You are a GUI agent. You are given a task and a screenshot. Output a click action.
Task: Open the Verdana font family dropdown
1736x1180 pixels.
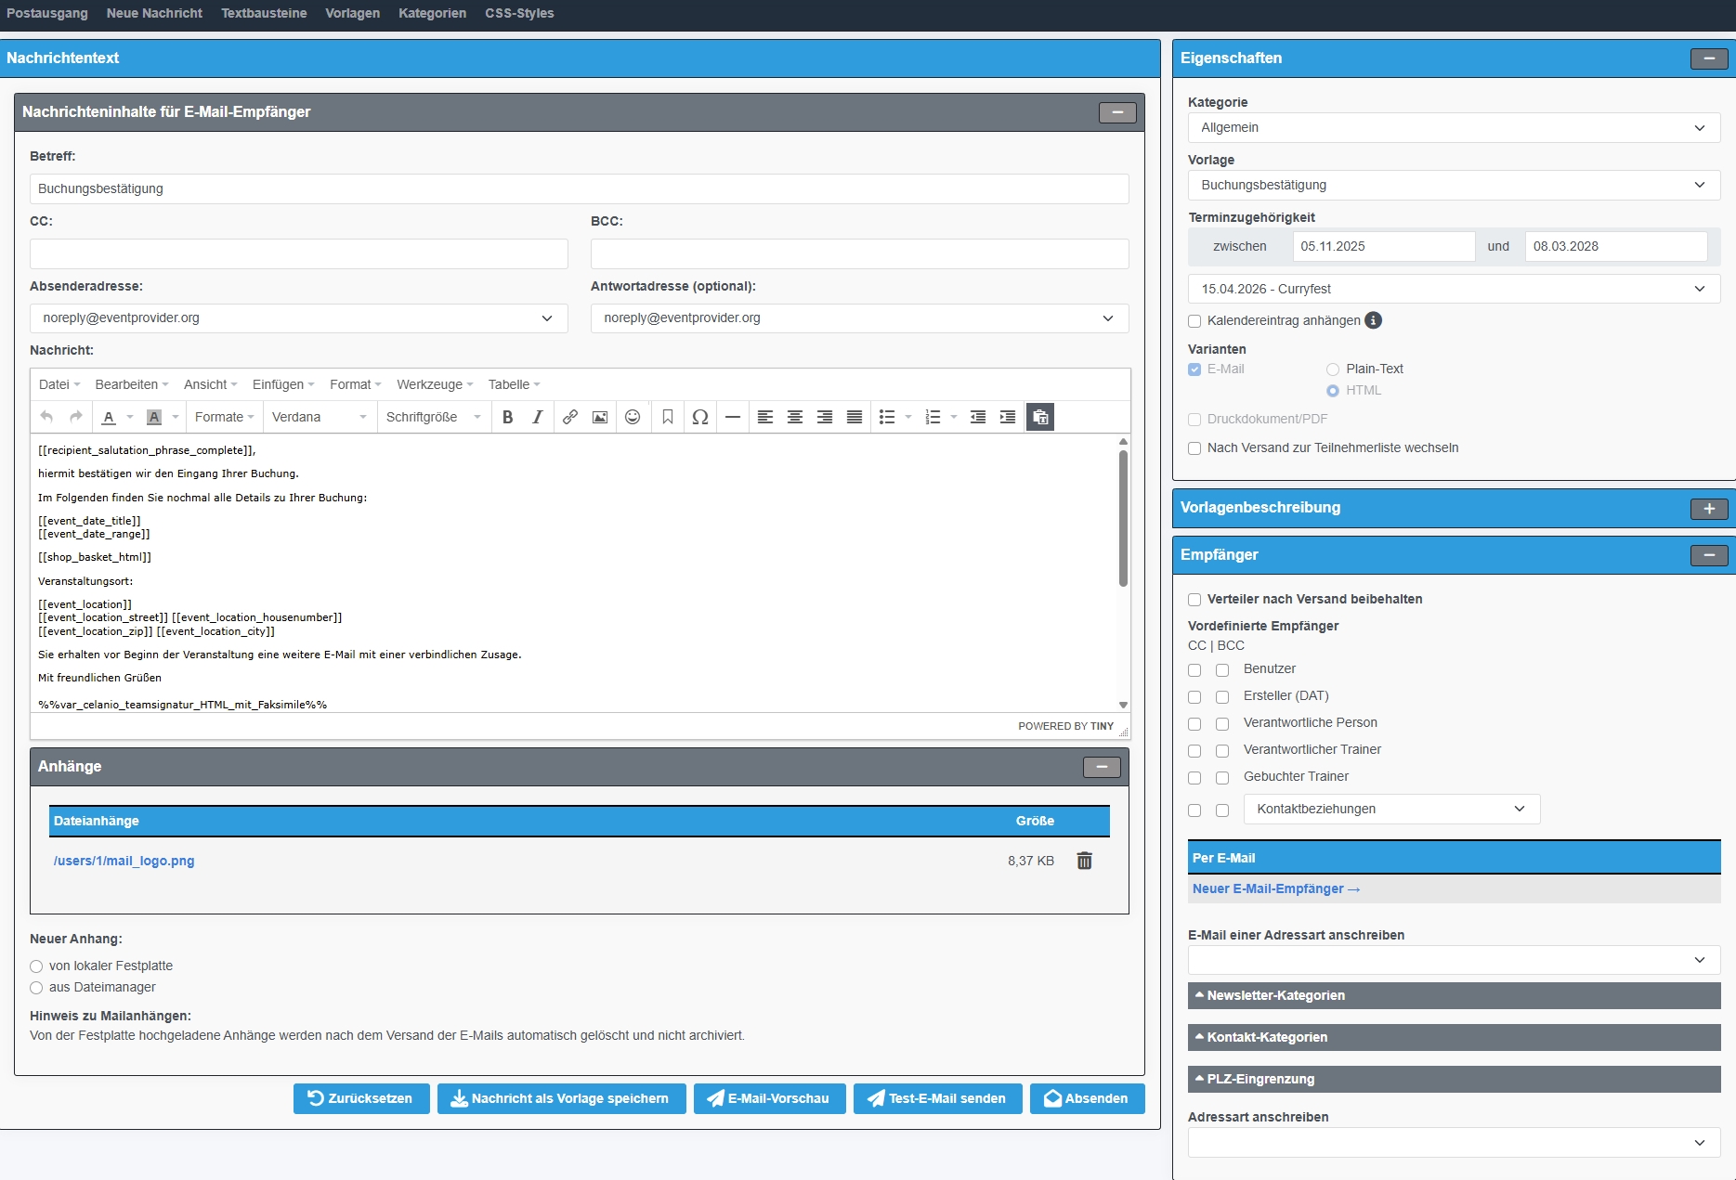click(320, 417)
